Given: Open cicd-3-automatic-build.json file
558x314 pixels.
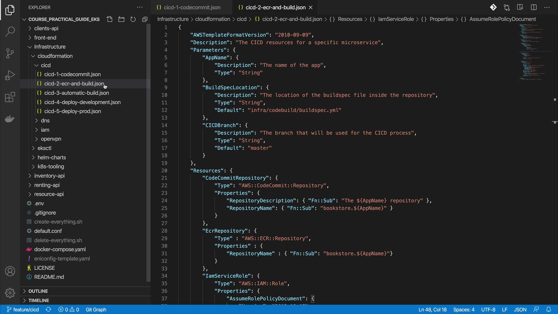Looking at the screenshot, I should (76, 93).
